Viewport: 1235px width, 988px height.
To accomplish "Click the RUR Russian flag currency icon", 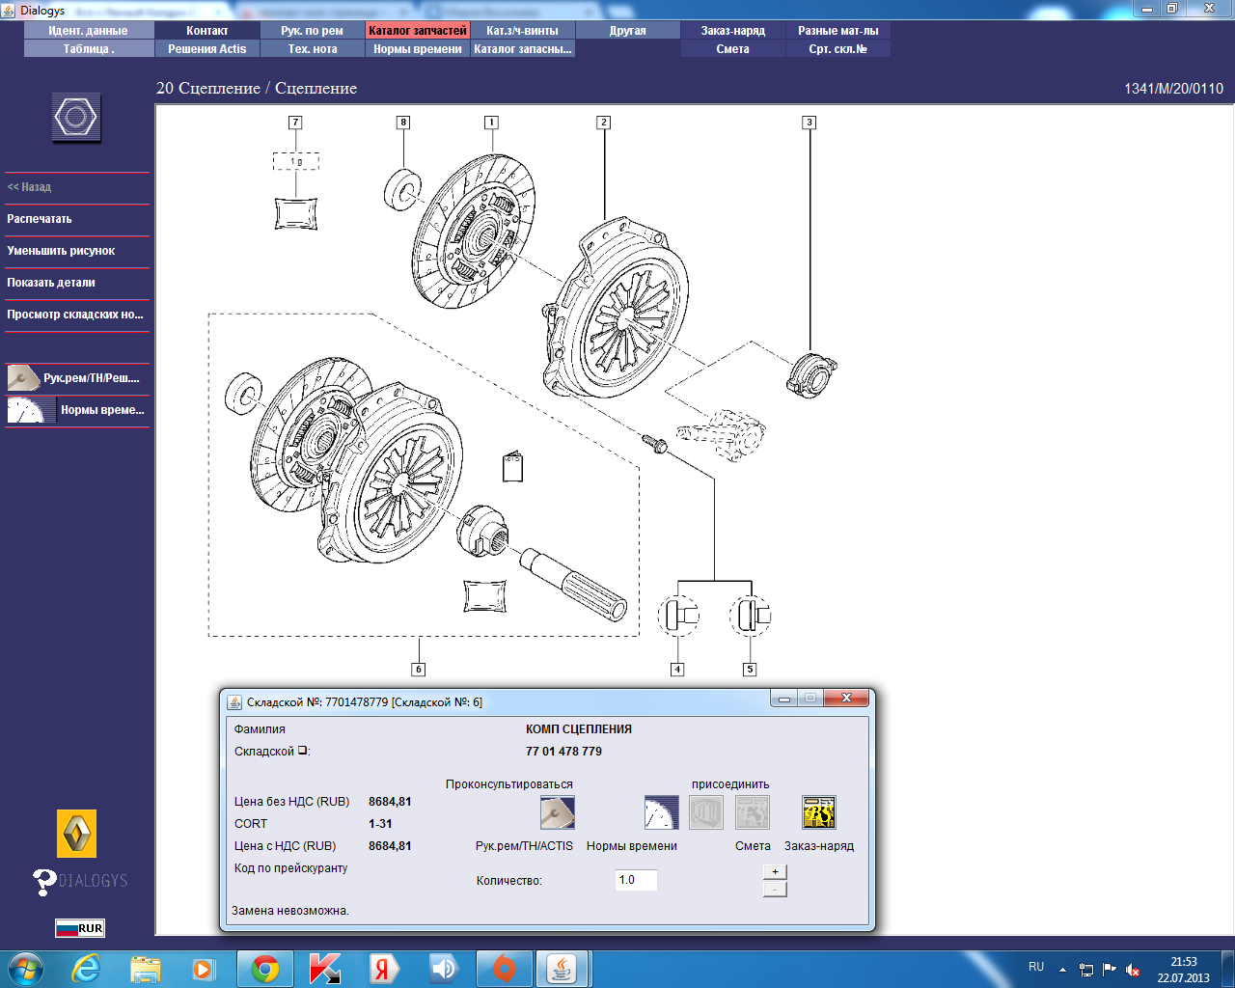I will [79, 928].
